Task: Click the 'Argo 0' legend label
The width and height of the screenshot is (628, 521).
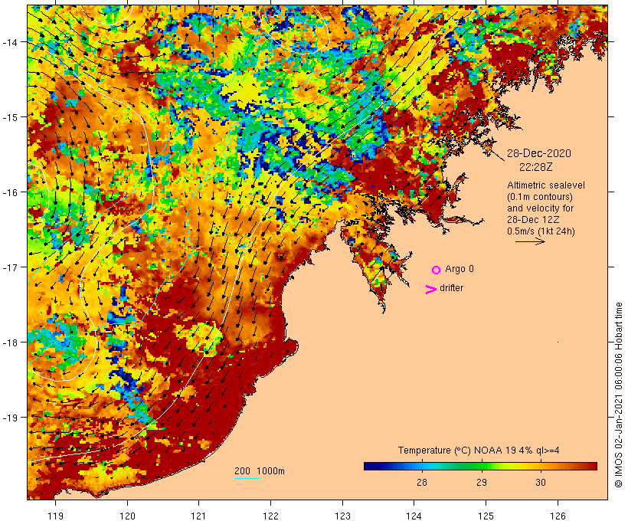Action: point(460,269)
